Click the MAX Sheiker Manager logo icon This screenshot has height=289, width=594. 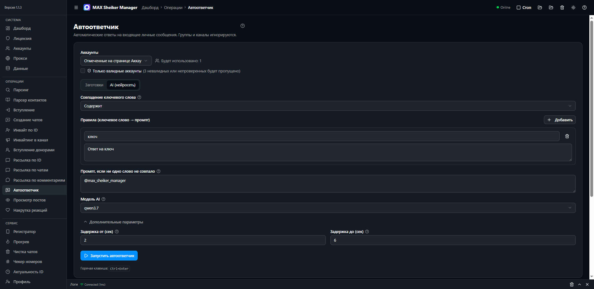(x=87, y=7)
